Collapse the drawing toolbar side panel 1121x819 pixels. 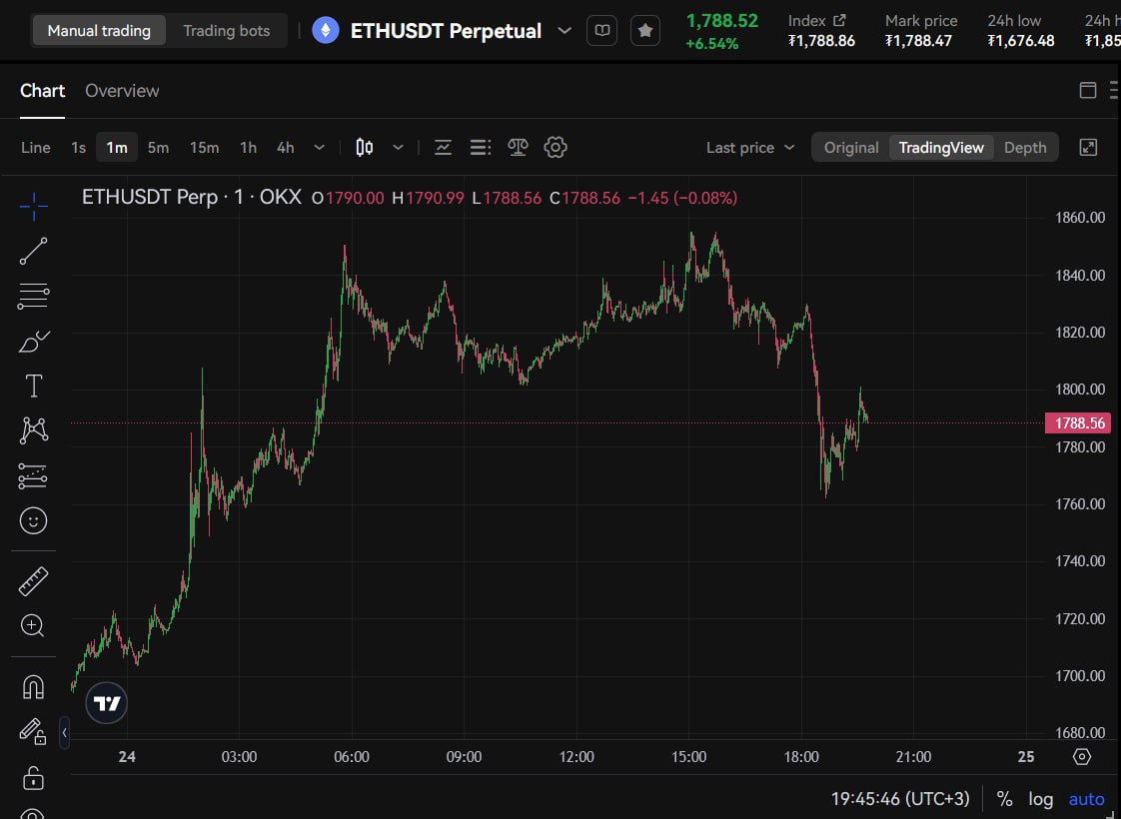pyautogui.click(x=64, y=732)
